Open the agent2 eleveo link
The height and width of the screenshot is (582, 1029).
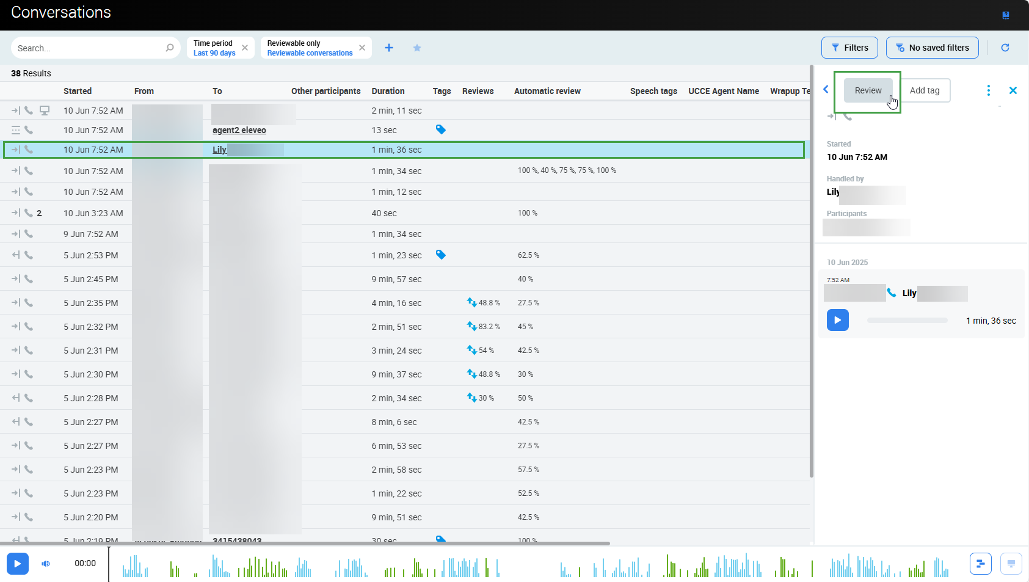click(239, 130)
